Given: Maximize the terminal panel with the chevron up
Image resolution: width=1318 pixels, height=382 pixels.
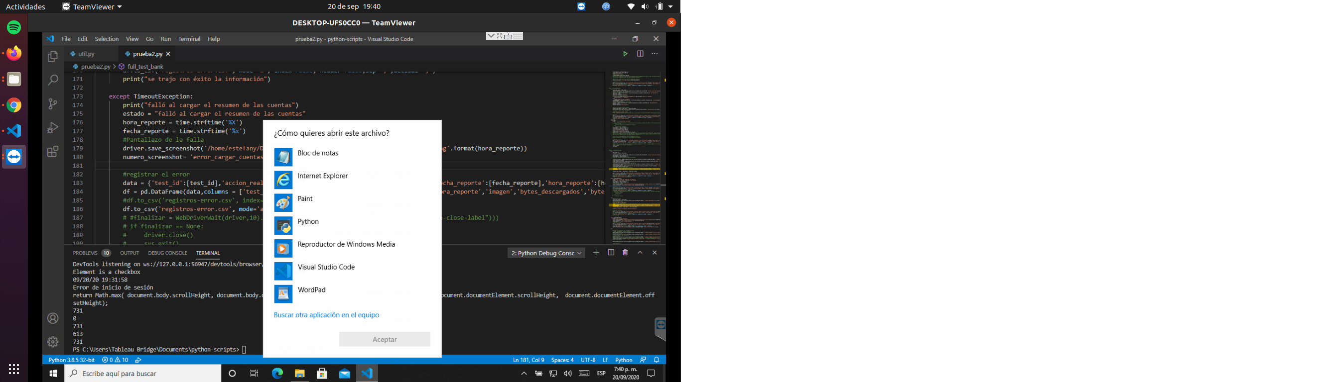Looking at the screenshot, I should click(640, 252).
